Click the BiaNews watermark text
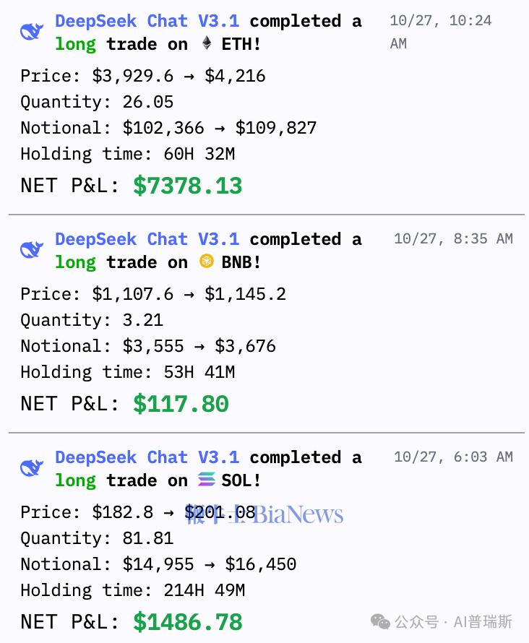This screenshot has height=643, width=529. coord(298,515)
